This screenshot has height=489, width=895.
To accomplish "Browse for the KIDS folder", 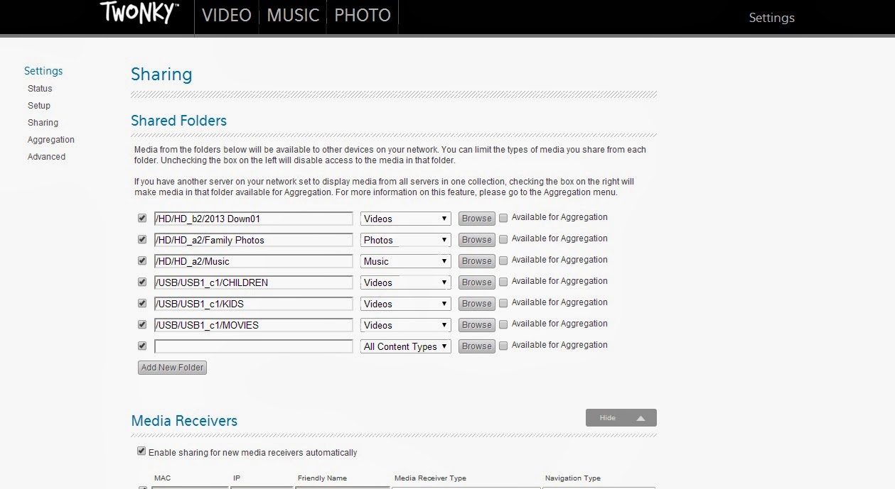I will pyautogui.click(x=476, y=304).
